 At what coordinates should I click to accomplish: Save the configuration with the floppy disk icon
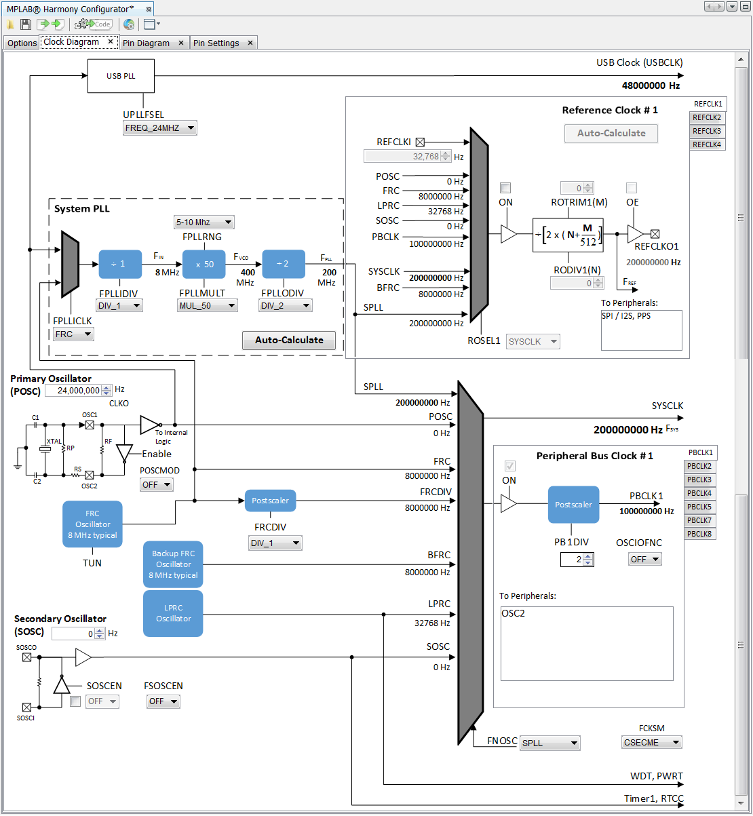click(25, 24)
